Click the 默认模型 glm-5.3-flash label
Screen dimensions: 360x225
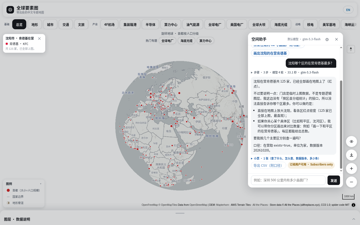(x=304, y=39)
